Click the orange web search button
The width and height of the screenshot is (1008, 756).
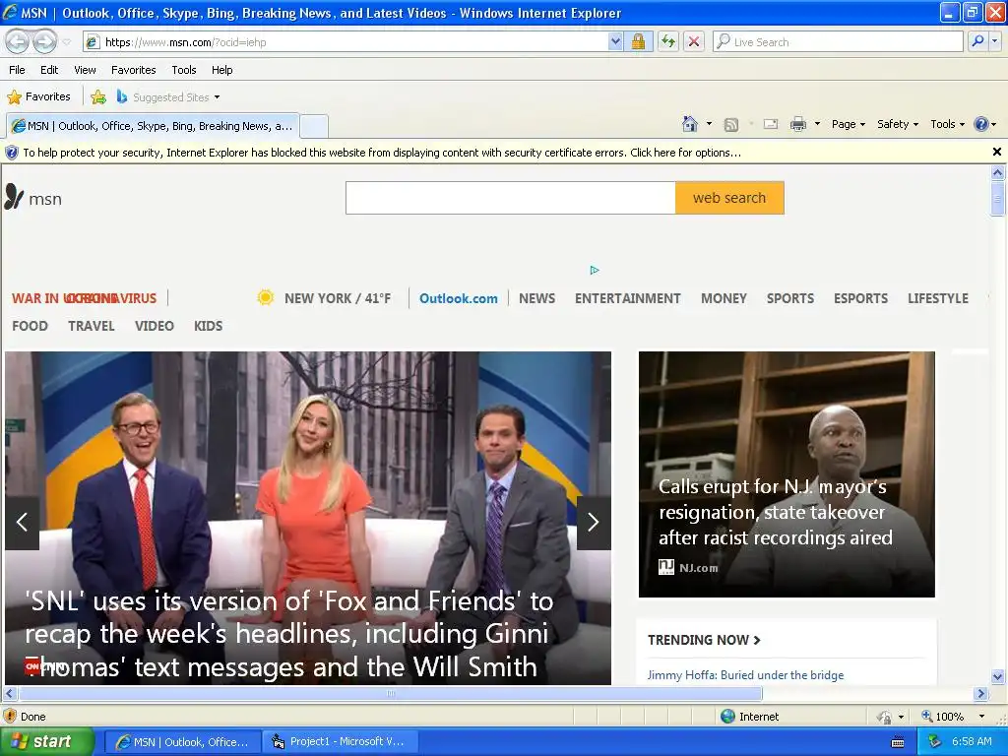pyautogui.click(x=729, y=198)
